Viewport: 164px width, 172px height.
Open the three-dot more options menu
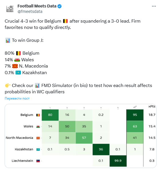click(154, 6)
